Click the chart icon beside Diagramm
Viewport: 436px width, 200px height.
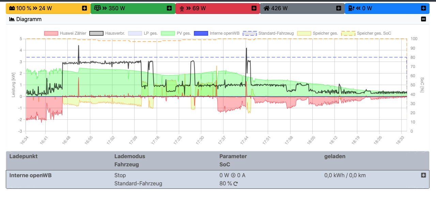[x=12, y=19]
